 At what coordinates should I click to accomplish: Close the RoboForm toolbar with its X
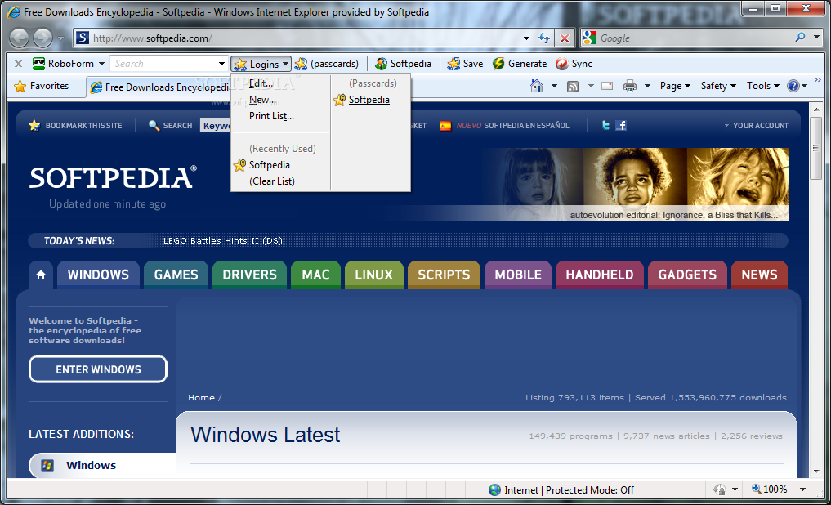click(18, 64)
